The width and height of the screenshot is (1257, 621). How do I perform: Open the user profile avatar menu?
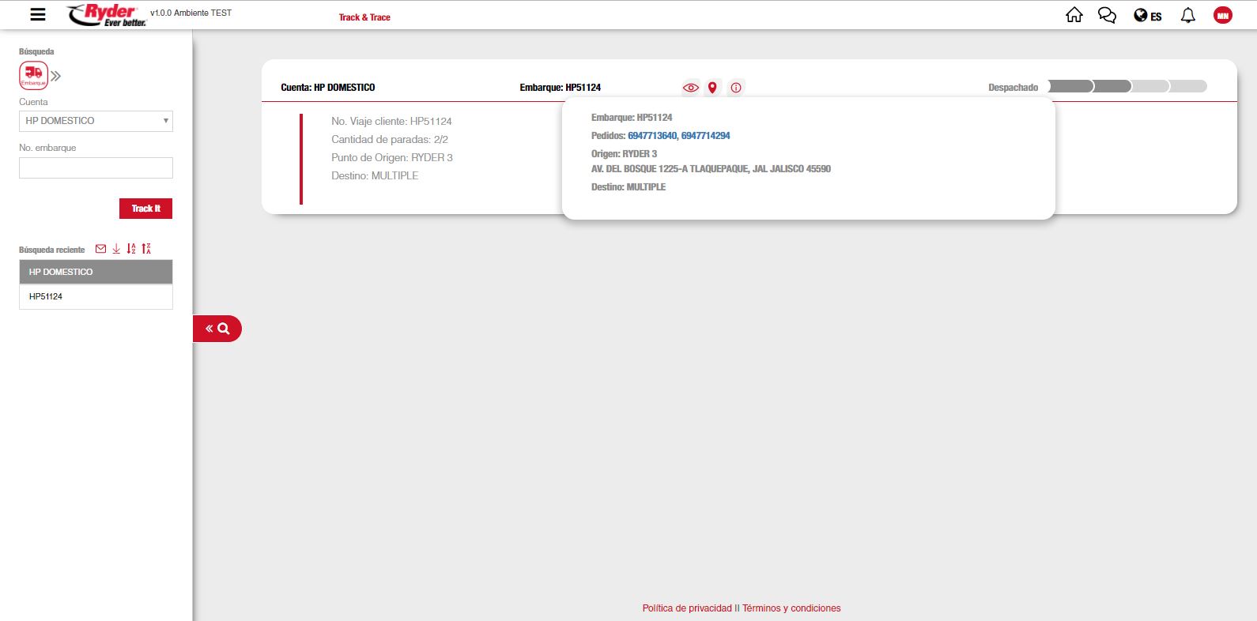coord(1222,15)
